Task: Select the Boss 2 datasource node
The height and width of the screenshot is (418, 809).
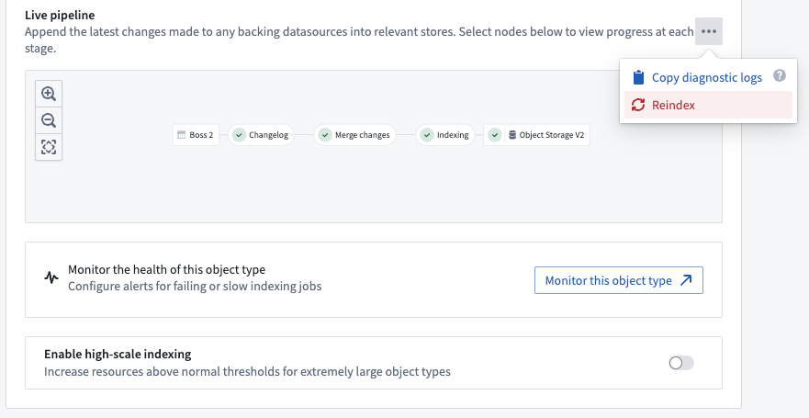Action: tap(195, 135)
